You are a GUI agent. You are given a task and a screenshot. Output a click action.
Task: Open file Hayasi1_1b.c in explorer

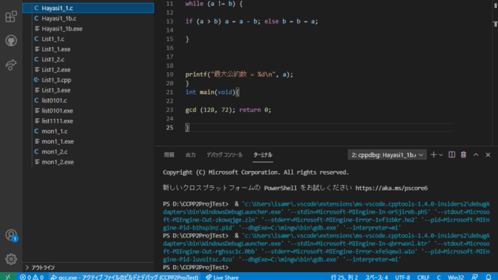point(88,19)
